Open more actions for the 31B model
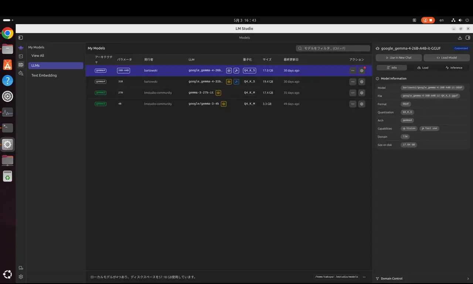 click(353, 82)
